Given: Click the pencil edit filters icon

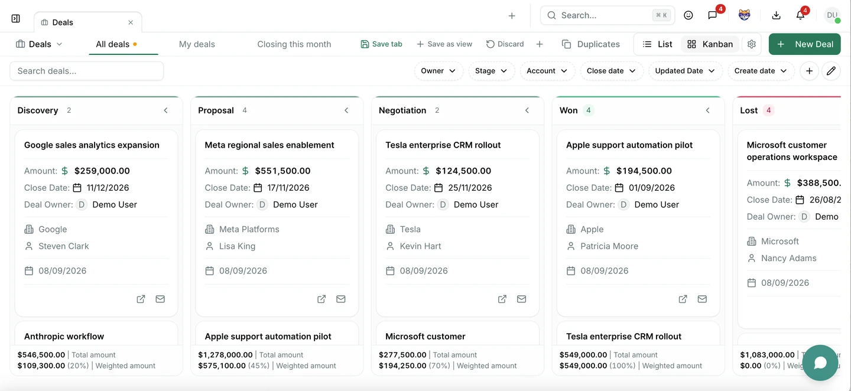Looking at the screenshot, I should pyautogui.click(x=831, y=71).
